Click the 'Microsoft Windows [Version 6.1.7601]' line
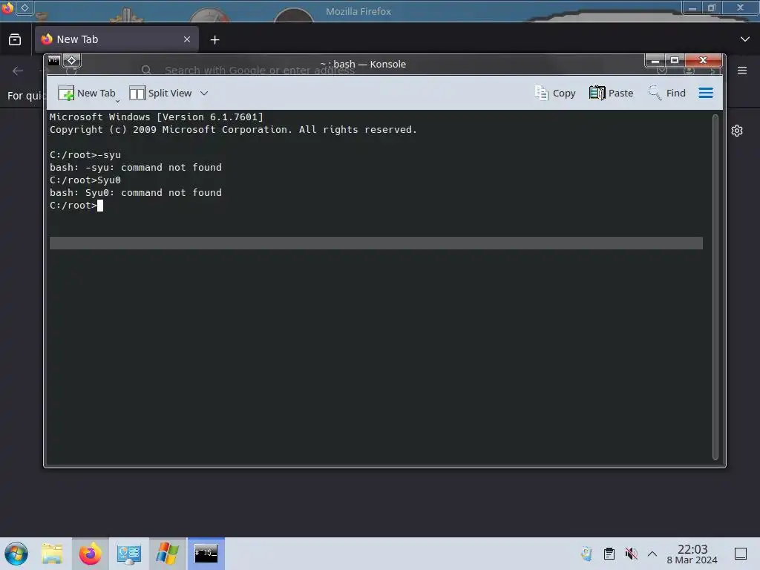The width and height of the screenshot is (760, 570). [156, 117]
